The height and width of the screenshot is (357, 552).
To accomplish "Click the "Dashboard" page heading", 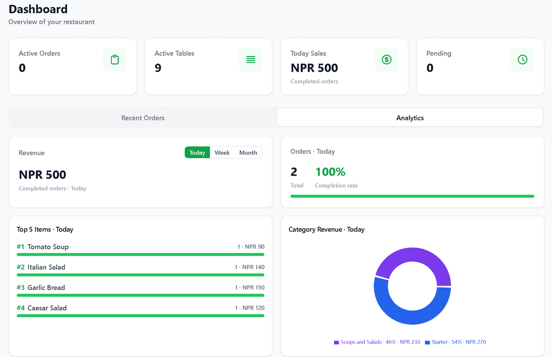I will [x=38, y=9].
